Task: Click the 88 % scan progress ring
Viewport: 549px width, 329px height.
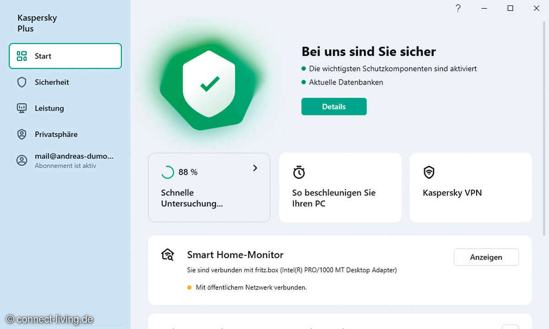Action: tap(167, 172)
